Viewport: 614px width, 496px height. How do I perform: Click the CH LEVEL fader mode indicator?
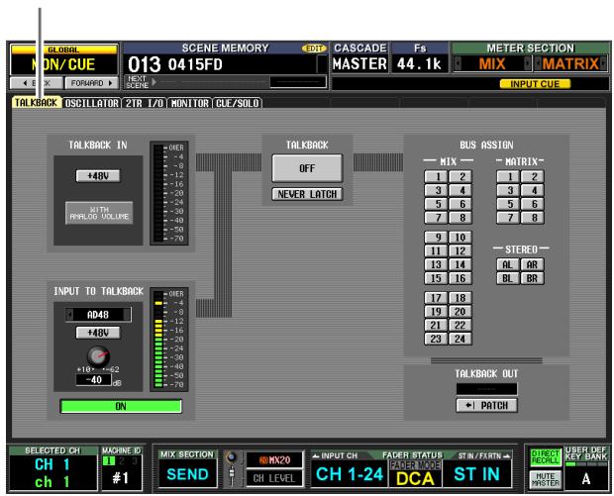[274, 478]
